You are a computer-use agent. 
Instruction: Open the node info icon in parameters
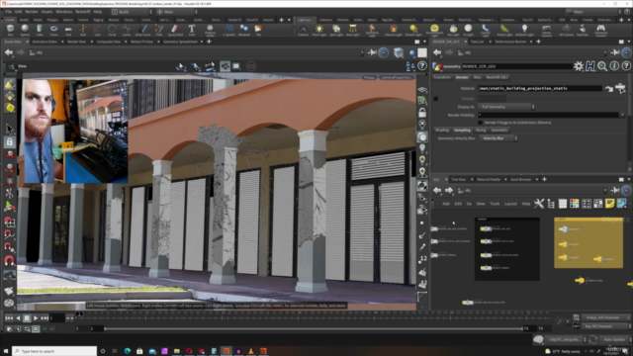[614, 66]
